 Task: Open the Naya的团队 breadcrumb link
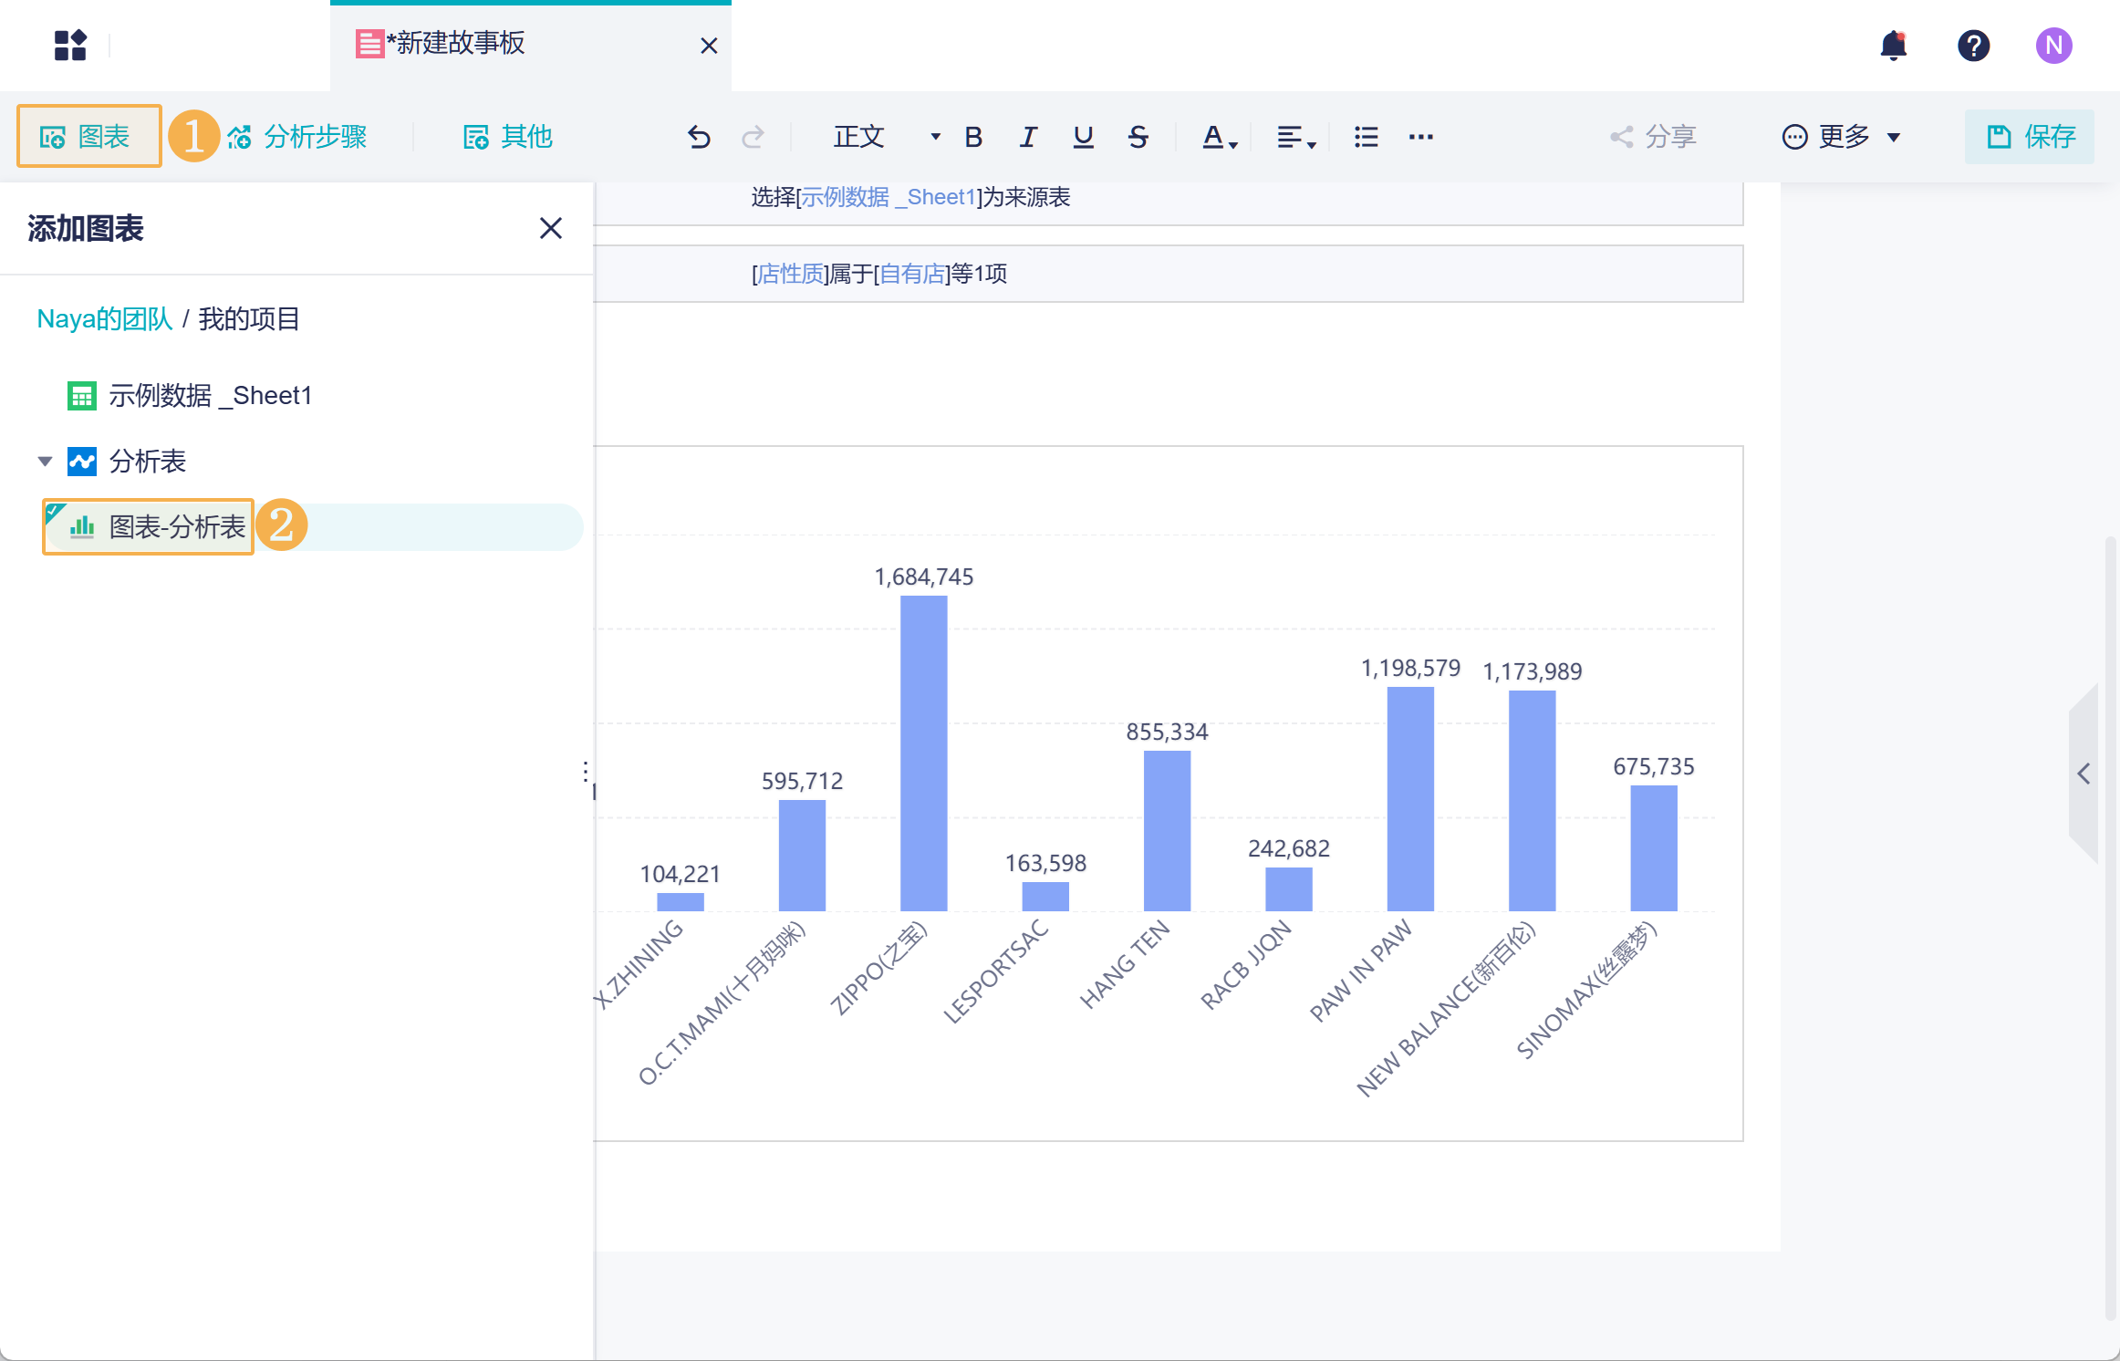(104, 318)
